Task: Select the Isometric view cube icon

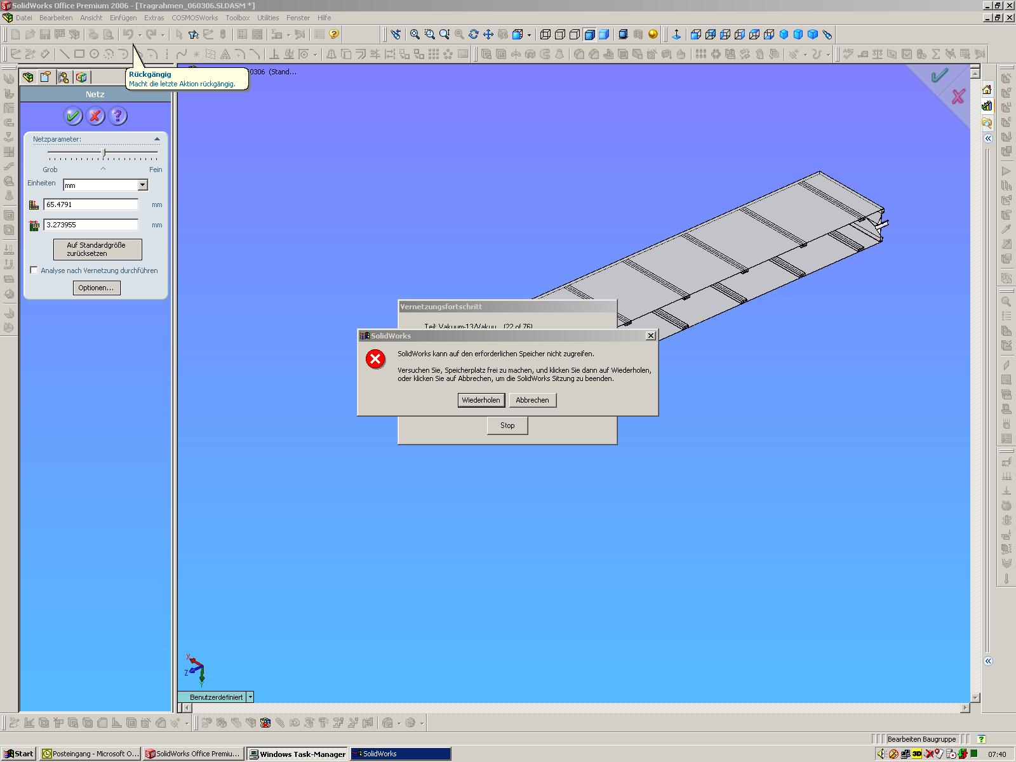Action: (784, 34)
